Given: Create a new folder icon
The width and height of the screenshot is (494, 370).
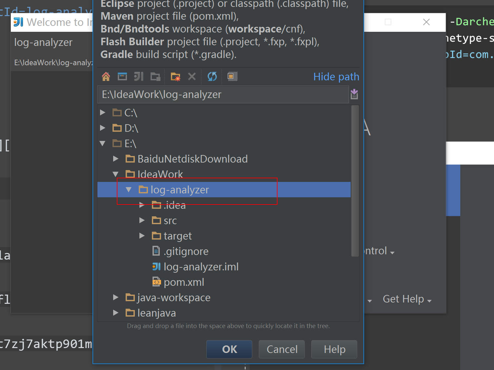Looking at the screenshot, I should (x=175, y=77).
